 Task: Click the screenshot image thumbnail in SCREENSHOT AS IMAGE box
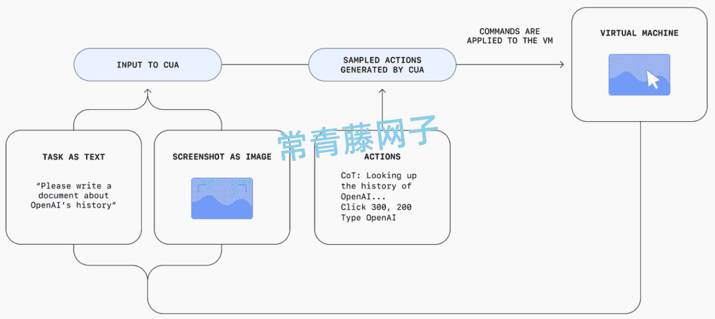pos(222,199)
